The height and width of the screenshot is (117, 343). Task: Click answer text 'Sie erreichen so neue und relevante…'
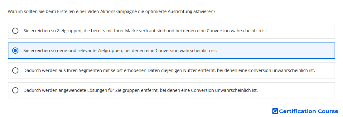[120, 51]
